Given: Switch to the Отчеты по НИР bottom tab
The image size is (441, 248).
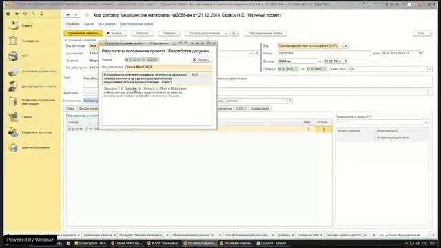Looking at the screenshot, I should (x=310, y=235).
